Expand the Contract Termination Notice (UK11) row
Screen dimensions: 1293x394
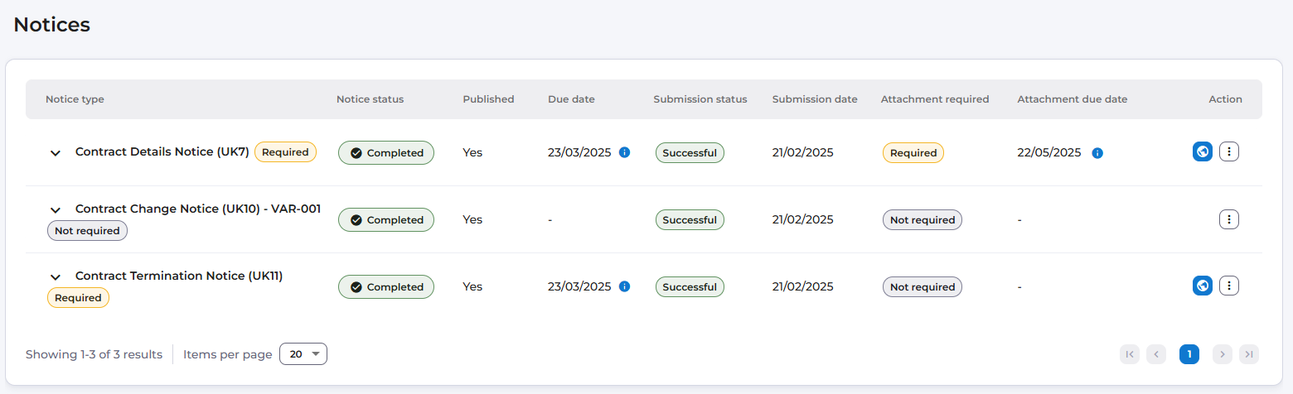tap(56, 277)
